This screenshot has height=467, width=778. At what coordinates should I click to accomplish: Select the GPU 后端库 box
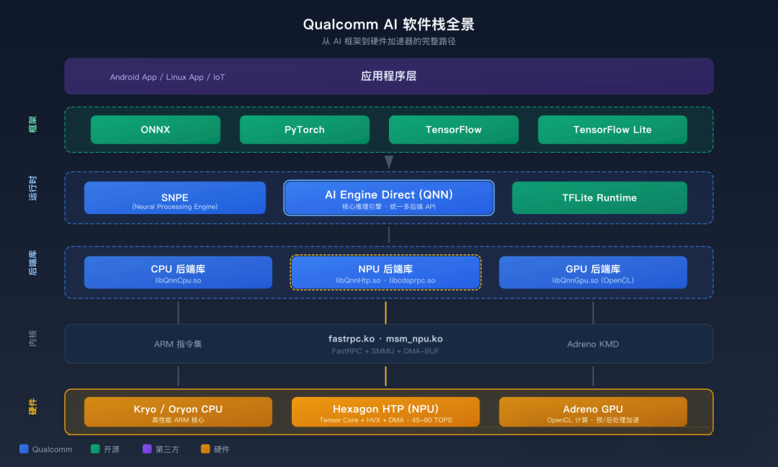click(593, 272)
